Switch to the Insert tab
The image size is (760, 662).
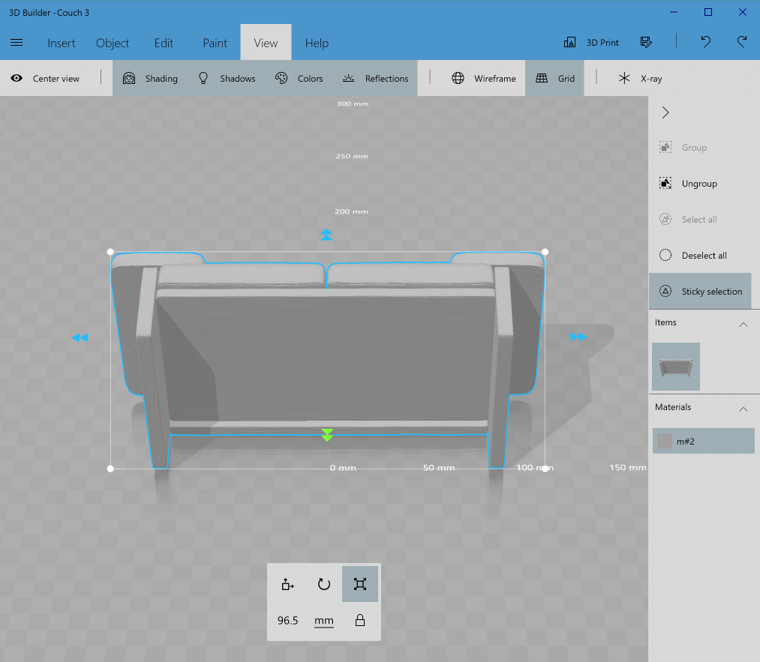coord(62,43)
